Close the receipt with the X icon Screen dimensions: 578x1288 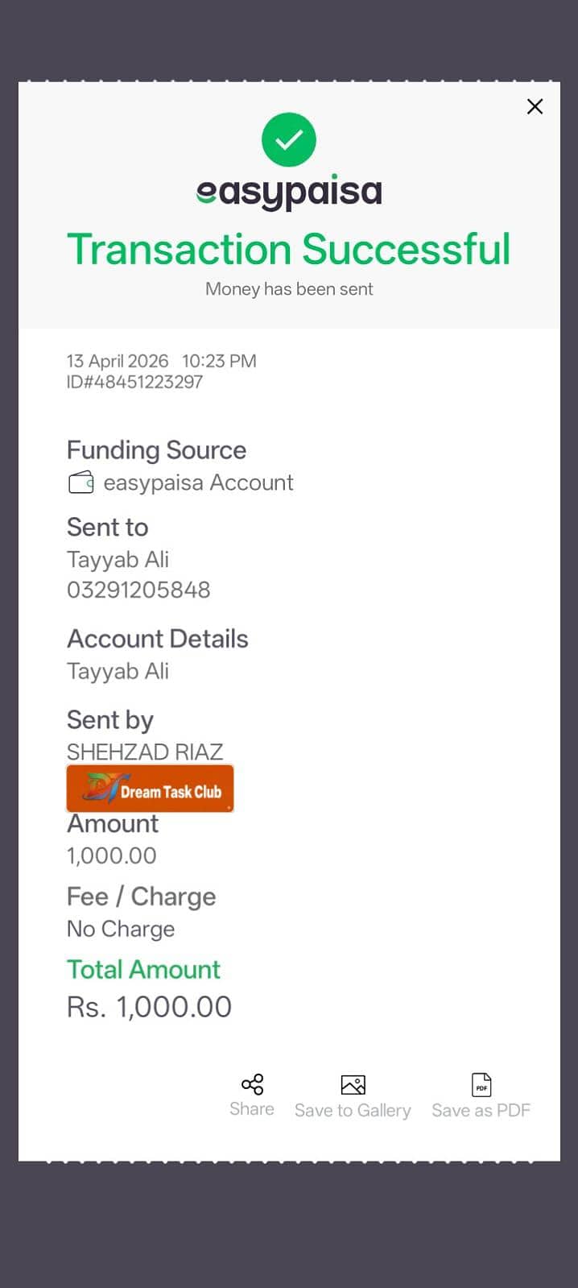pyautogui.click(x=535, y=106)
